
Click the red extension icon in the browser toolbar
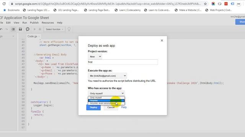pyautogui.click(x=226, y=4)
